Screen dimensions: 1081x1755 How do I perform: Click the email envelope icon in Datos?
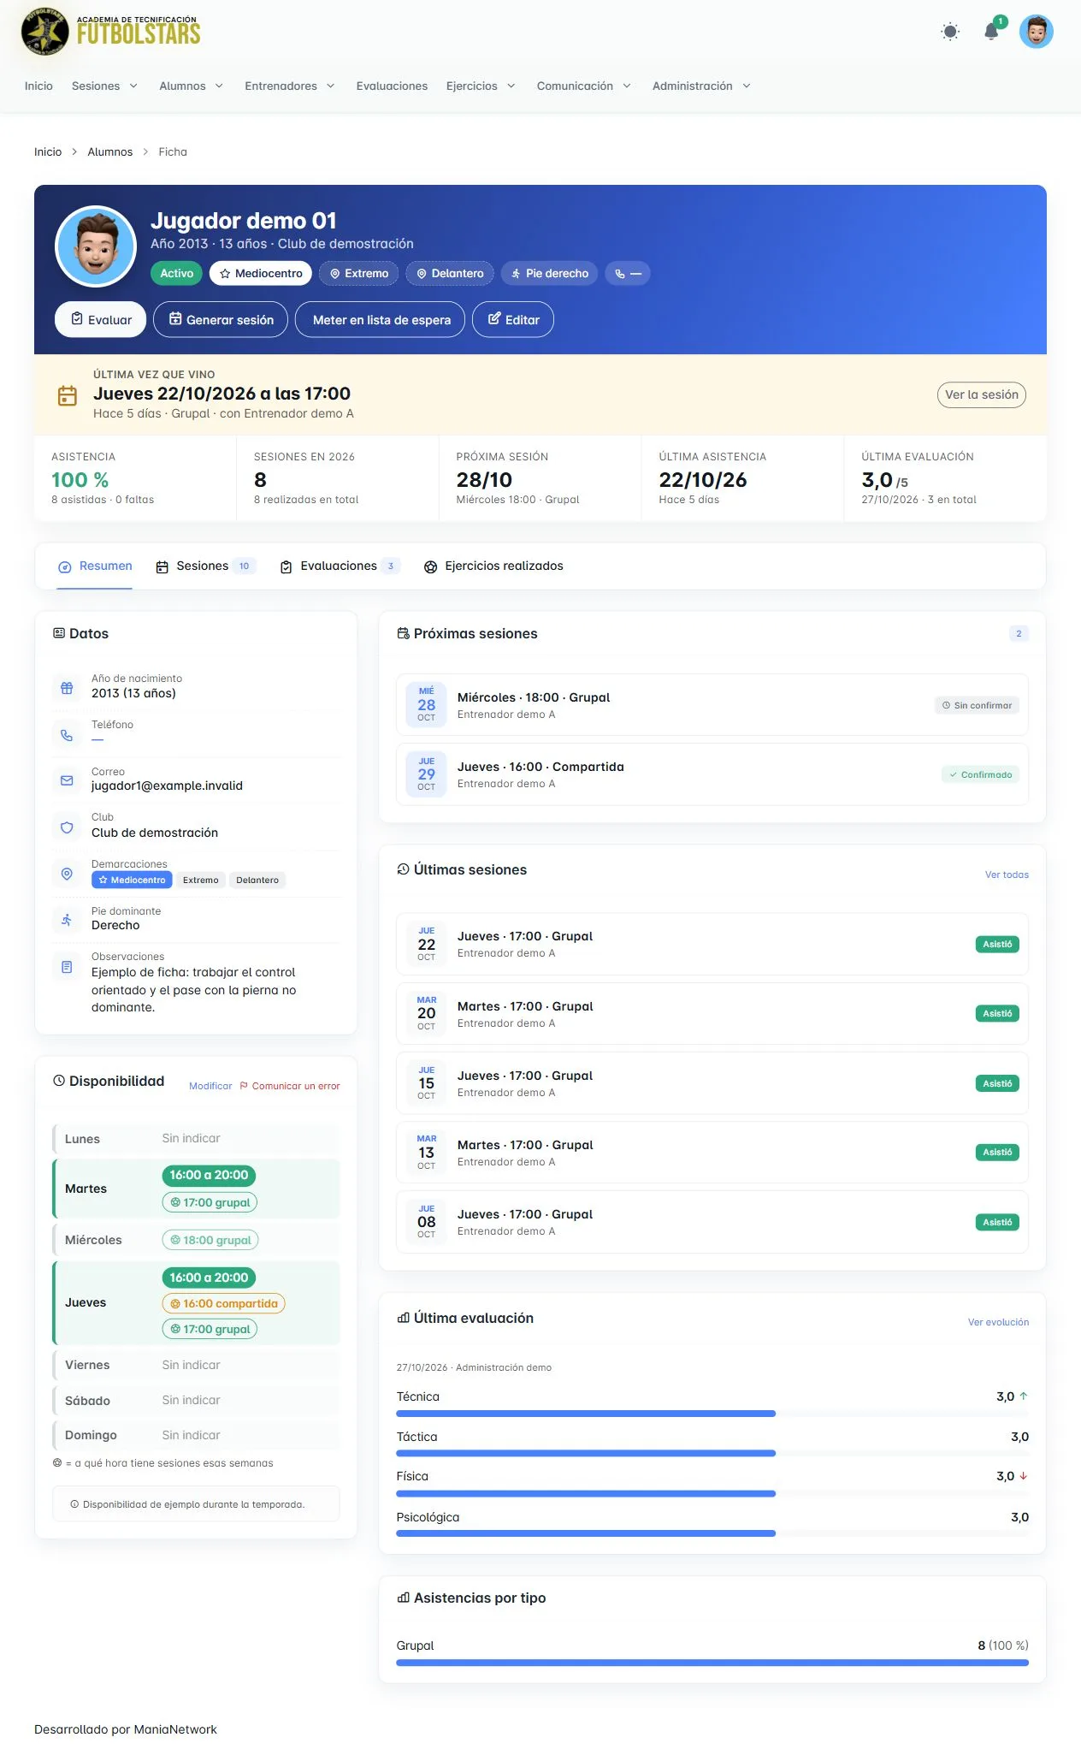coord(67,780)
